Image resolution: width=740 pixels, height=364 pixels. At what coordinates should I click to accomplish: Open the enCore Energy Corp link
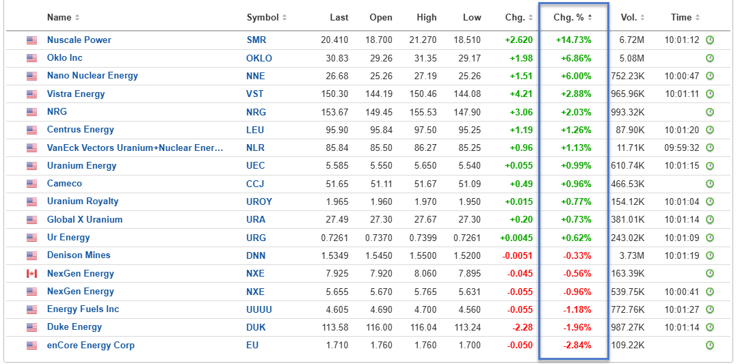[90, 345]
